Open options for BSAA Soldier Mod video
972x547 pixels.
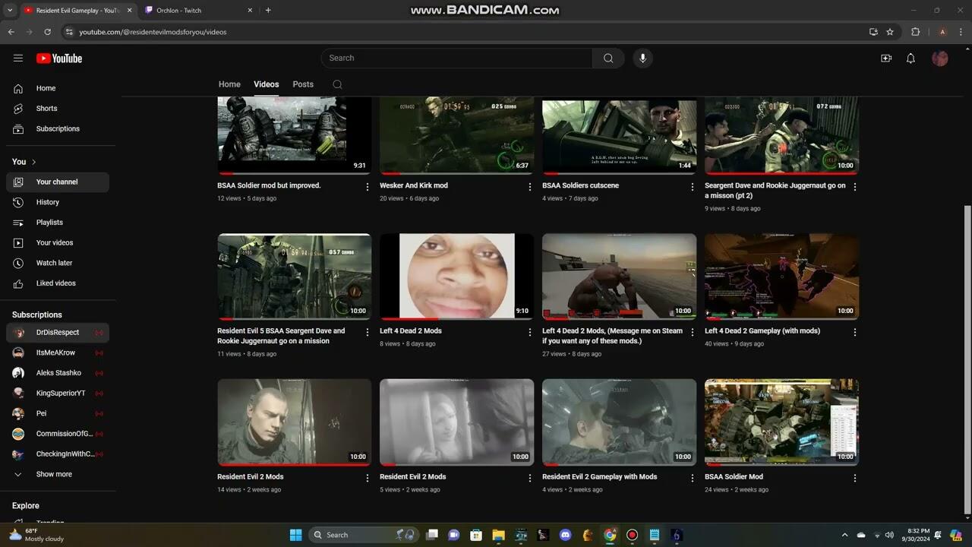point(855,479)
